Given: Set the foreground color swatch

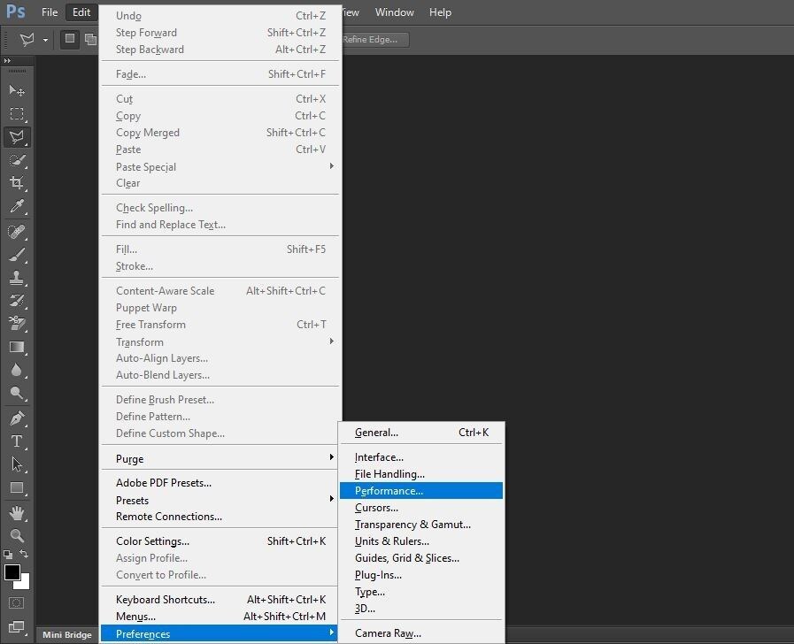Looking at the screenshot, I should point(12,572).
